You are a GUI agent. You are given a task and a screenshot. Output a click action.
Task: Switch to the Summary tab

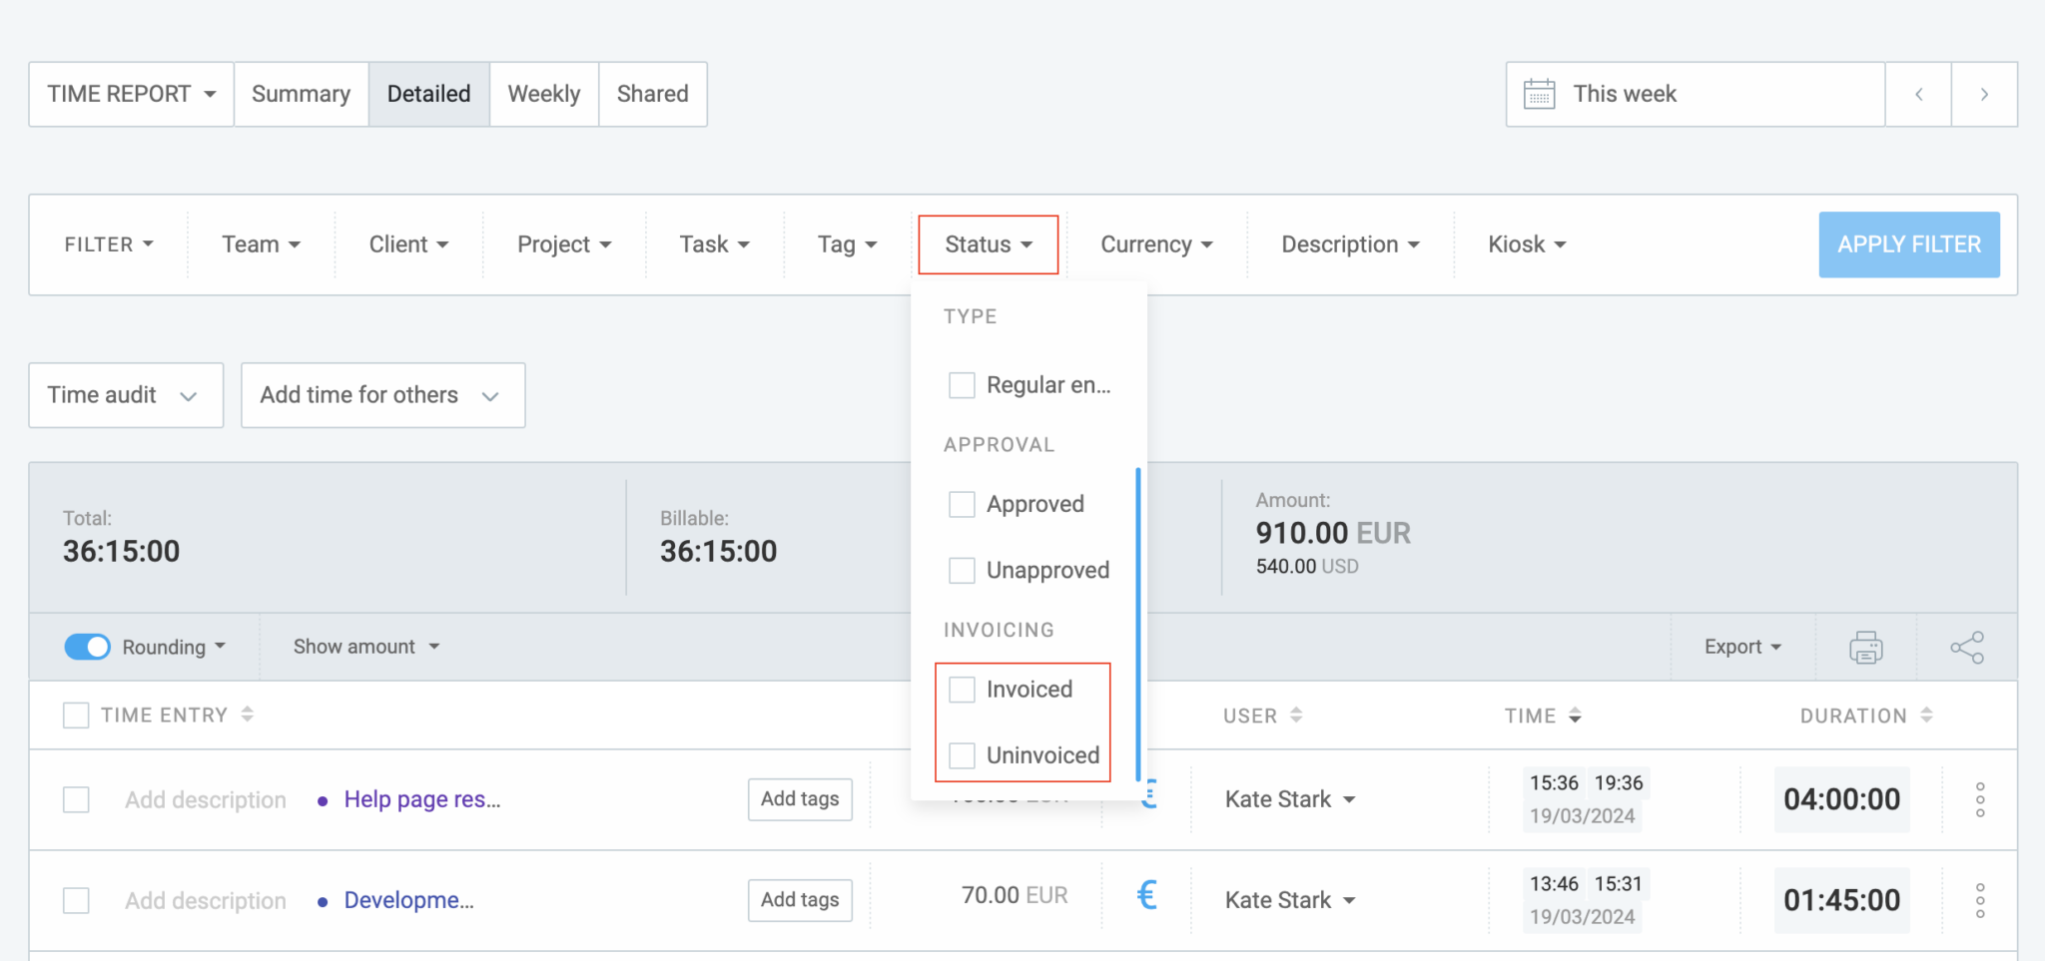[301, 94]
